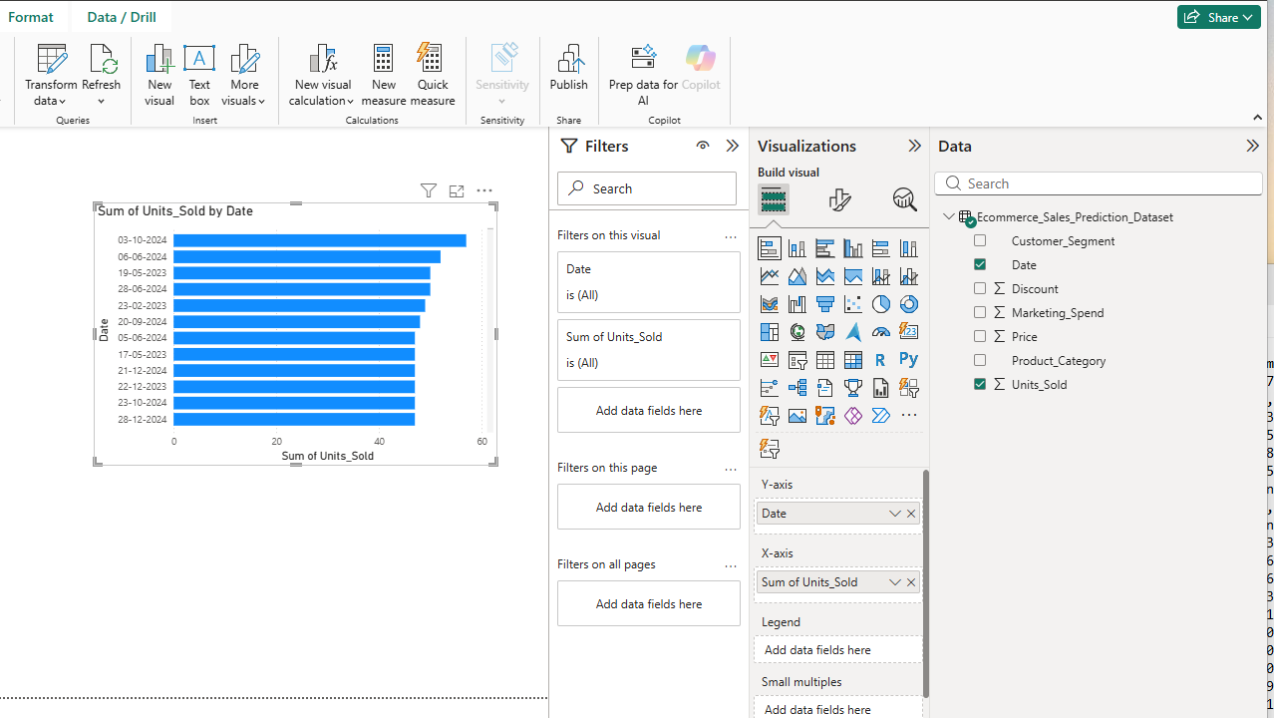Click the Filters search box
The width and height of the screenshot is (1274, 718).
tap(646, 187)
